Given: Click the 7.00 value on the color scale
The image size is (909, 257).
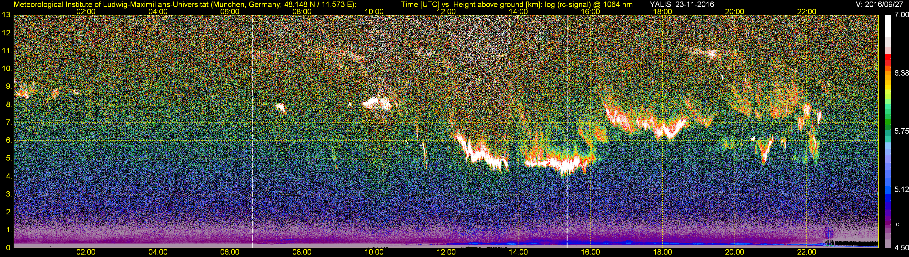Looking at the screenshot, I should (902, 15).
